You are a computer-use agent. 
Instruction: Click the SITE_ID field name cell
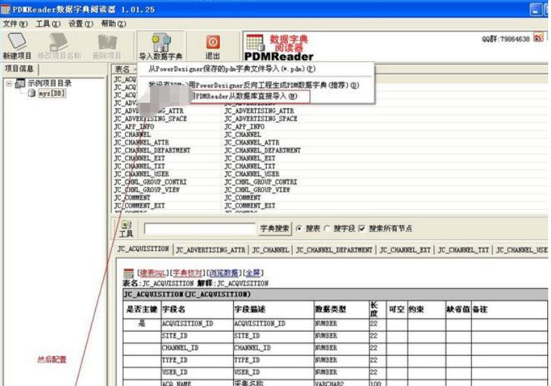click(x=197, y=336)
